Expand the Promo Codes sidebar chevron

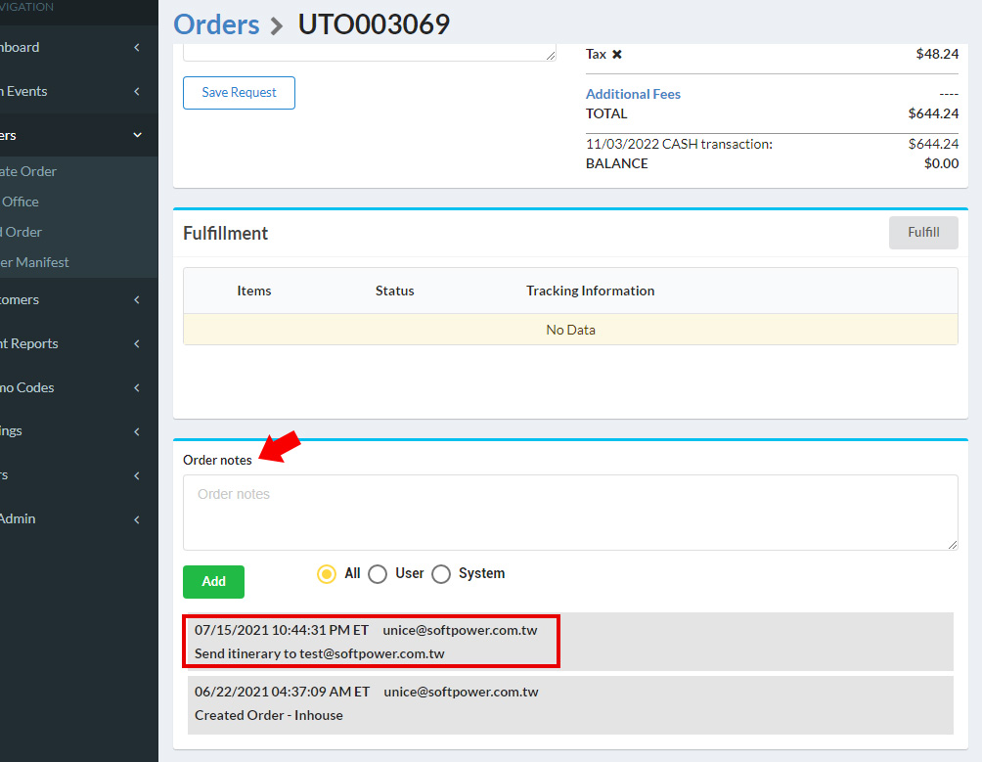137,388
